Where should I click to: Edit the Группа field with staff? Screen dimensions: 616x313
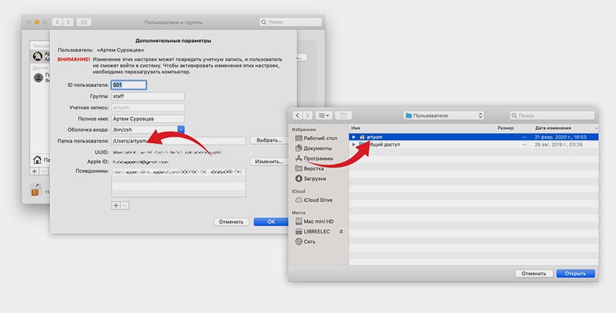point(148,97)
